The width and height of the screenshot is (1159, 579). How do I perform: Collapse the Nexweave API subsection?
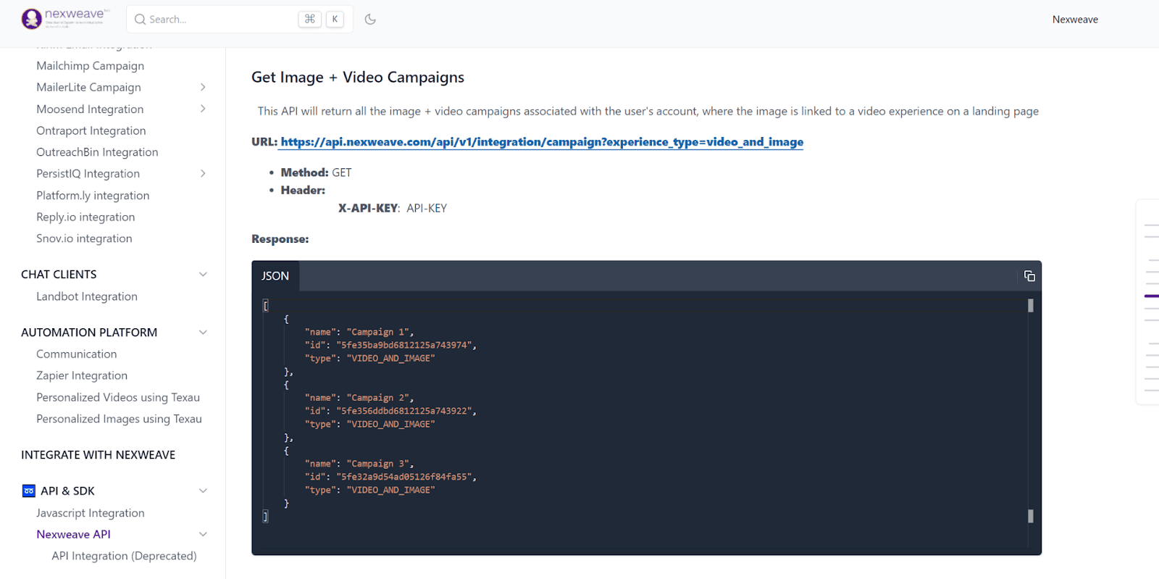pos(203,534)
